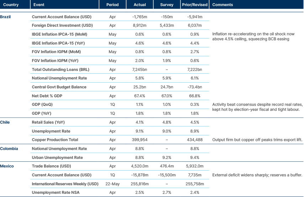Click FGV Inflation IGPM (YoY) row
The height and width of the screenshot is (197, 304).
pos(119,61)
